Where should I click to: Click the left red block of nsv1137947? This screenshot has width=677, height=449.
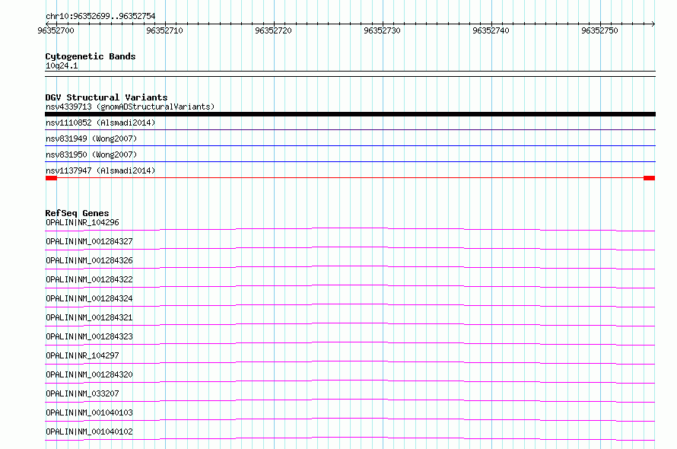52,178
